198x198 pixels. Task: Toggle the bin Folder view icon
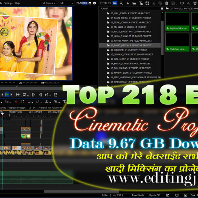(x=115, y=3)
